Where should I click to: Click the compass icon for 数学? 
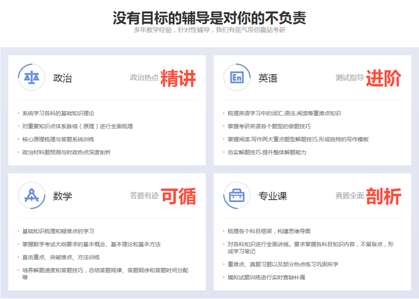coord(32,195)
